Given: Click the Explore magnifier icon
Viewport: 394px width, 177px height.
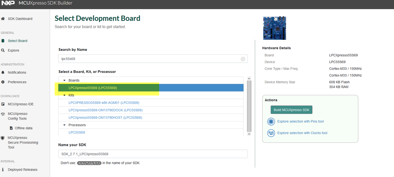Looking at the screenshot, I should point(3,50).
